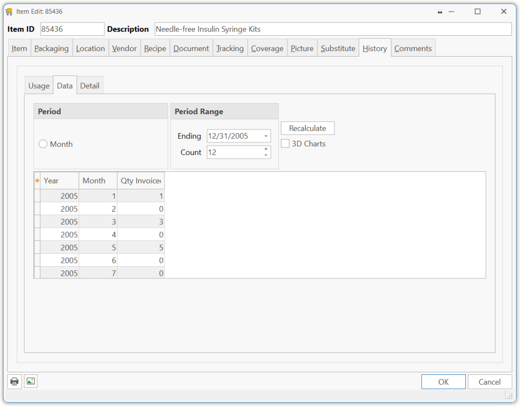Go to the Substitute tab
Viewport: 523px width, 407px height.
338,48
